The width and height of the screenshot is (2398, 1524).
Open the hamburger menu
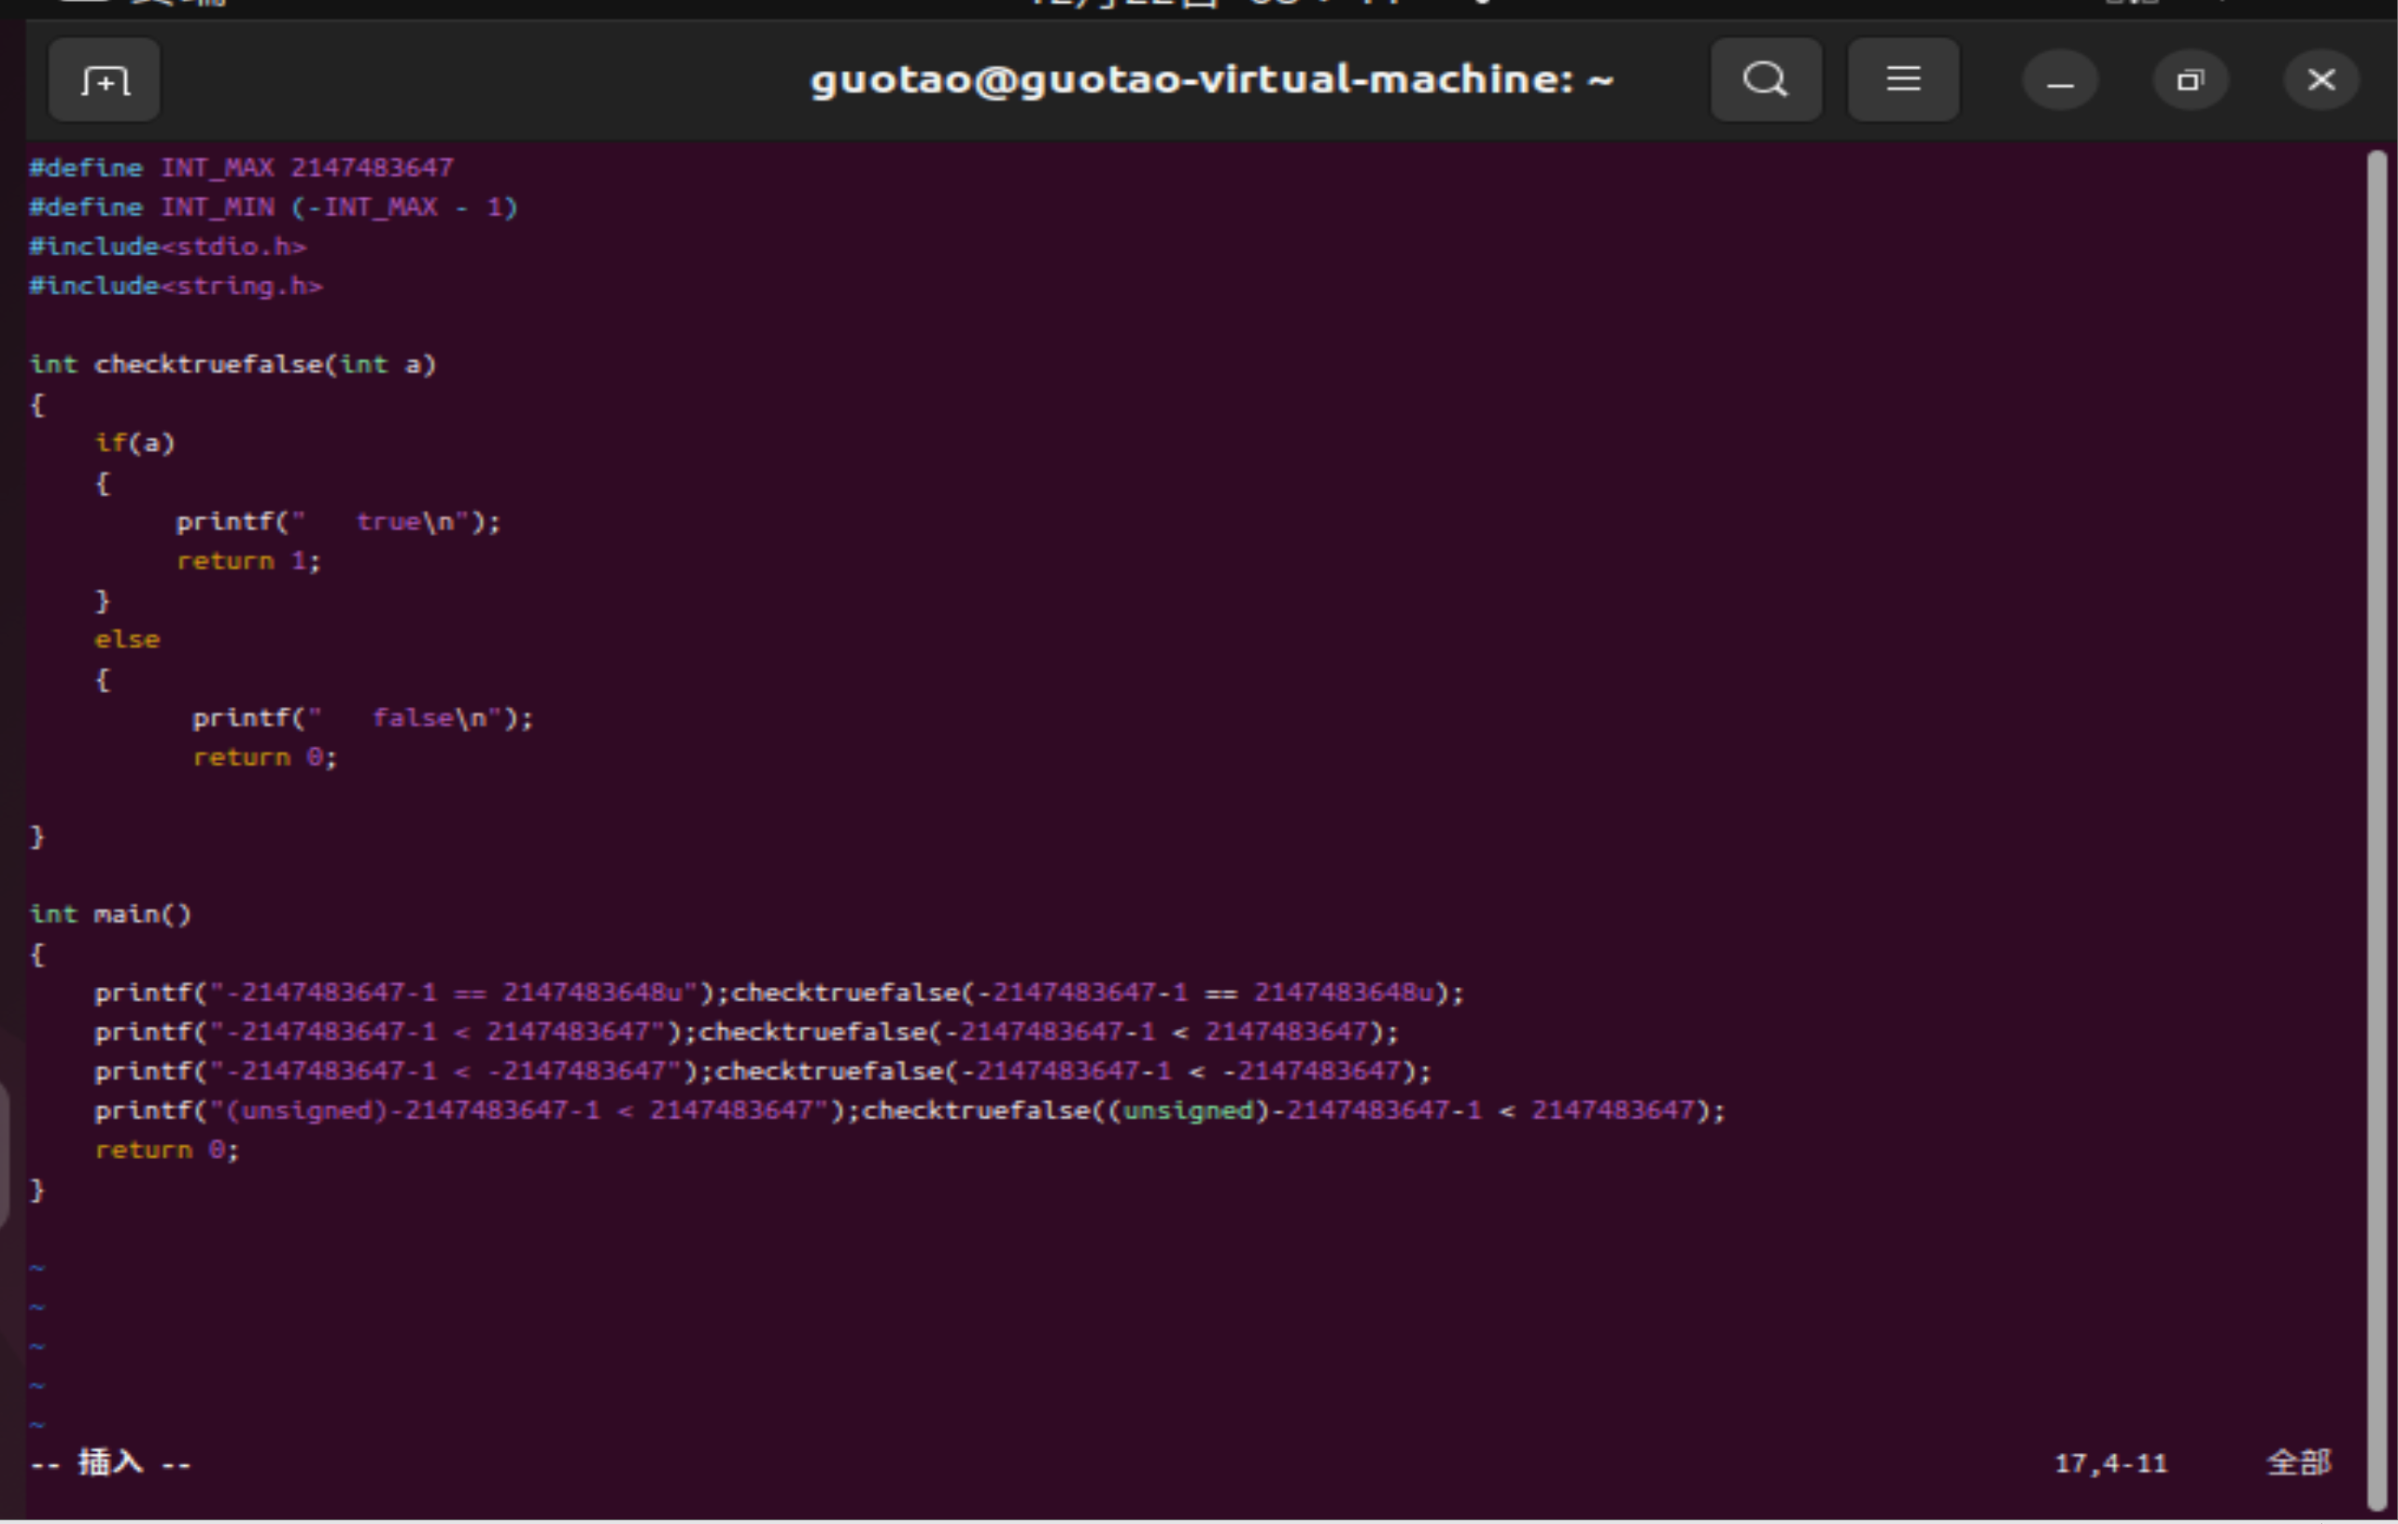pyautogui.click(x=1903, y=79)
